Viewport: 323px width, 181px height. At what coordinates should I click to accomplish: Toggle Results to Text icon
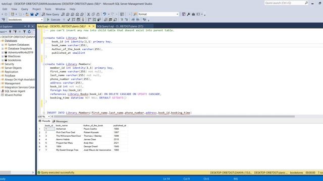click(x=105, y=20)
